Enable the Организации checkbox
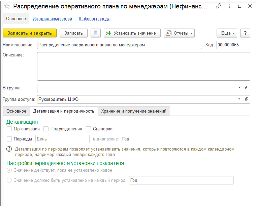The width and height of the screenshot is (256, 206). 9,129
